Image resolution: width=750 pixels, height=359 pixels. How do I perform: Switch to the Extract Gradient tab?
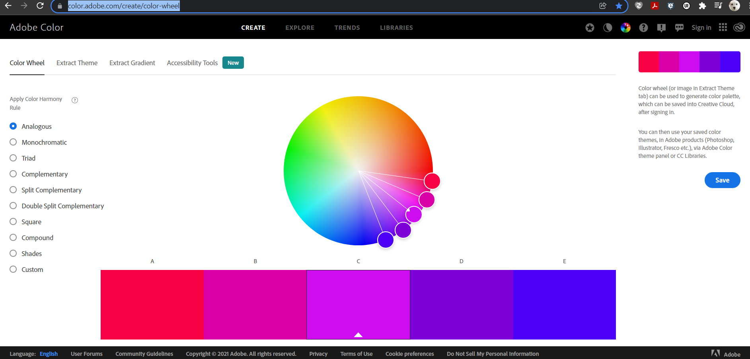pyautogui.click(x=132, y=63)
